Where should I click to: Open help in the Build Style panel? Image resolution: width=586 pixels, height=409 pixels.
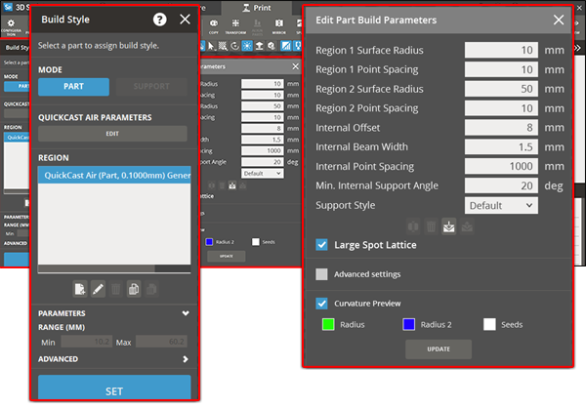159,20
